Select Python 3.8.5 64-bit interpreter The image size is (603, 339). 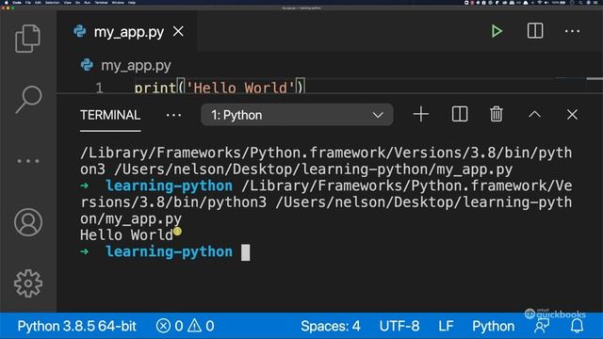coord(77,326)
